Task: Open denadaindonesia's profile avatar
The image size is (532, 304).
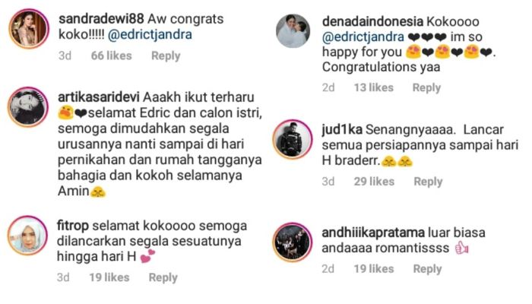Action: click(x=293, y=31)
